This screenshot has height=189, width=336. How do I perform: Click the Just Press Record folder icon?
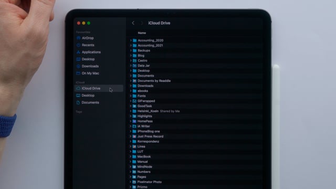coord(134,136)
